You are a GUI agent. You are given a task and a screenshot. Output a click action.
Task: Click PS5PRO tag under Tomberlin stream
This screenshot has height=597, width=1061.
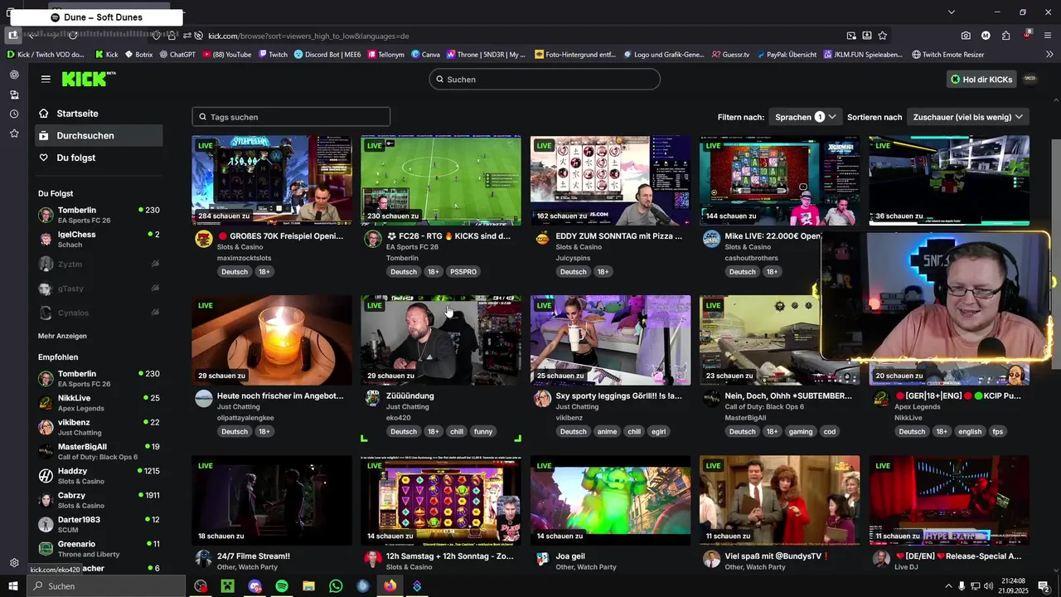point(463,272)
